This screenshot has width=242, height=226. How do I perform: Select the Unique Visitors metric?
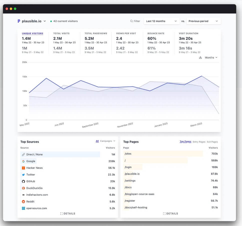click(x=33, y=33)
